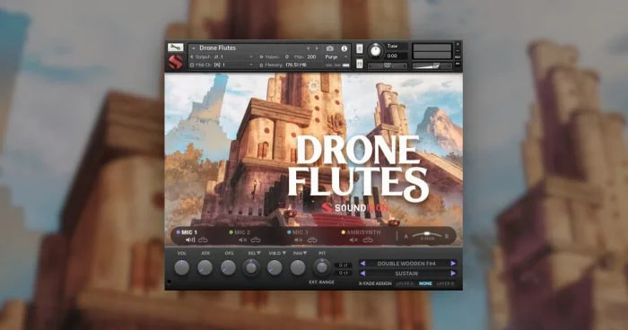
Task: Click the Drone Flutes instrument name
Action: click(217, 48)
